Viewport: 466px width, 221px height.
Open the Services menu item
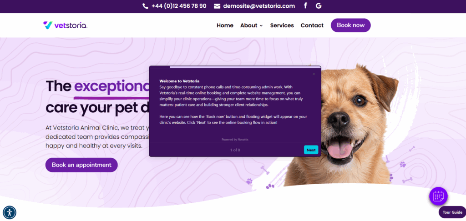pyautogui.click(x=282, y=25)
